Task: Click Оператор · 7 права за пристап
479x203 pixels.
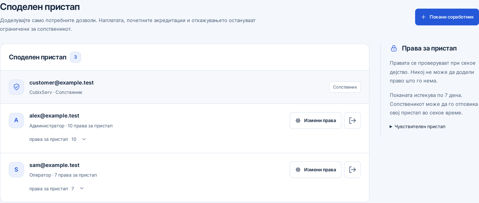Action: point(63,175)
